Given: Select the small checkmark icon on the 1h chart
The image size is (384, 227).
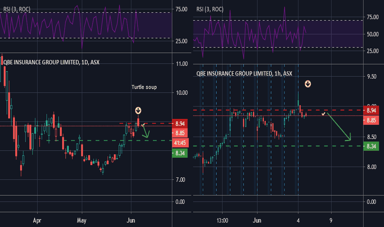Looking at the screenshot, I should (323, 114).
